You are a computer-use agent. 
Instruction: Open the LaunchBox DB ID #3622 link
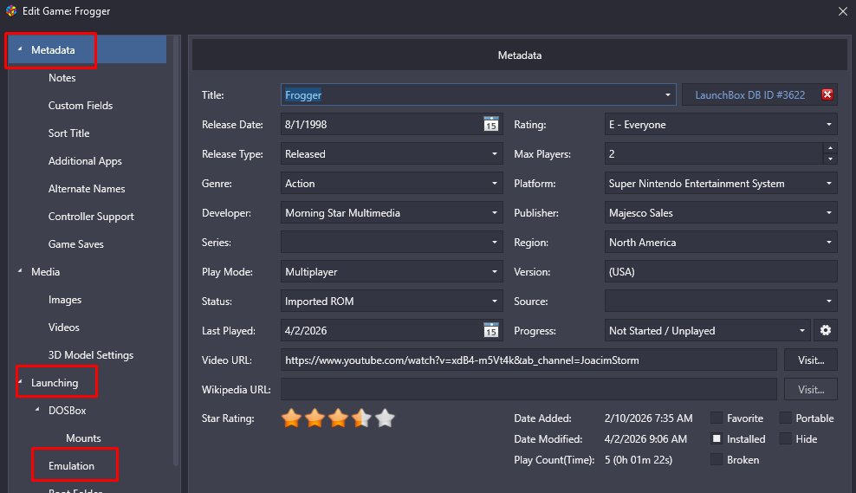tap(749, 95)
